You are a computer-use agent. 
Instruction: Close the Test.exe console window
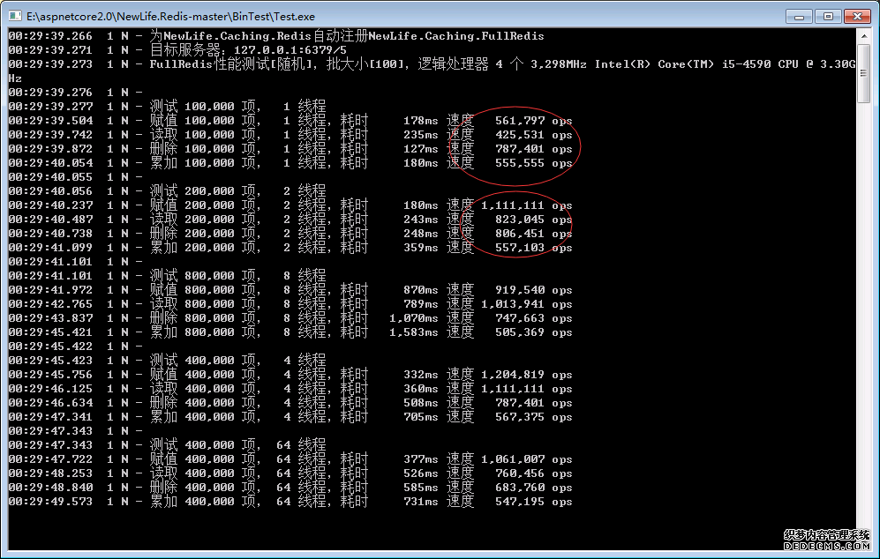[x=855, y=15]
